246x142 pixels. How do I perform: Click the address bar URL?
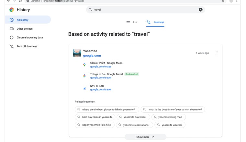pos(63,1)
